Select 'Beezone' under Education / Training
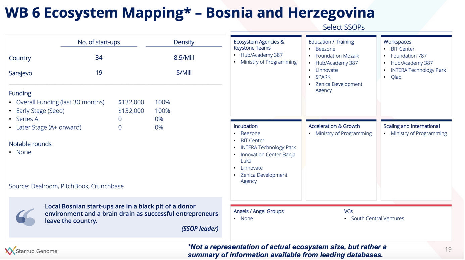Image resolution: width=465 pixels, height=260 pixels. (325, 49)
